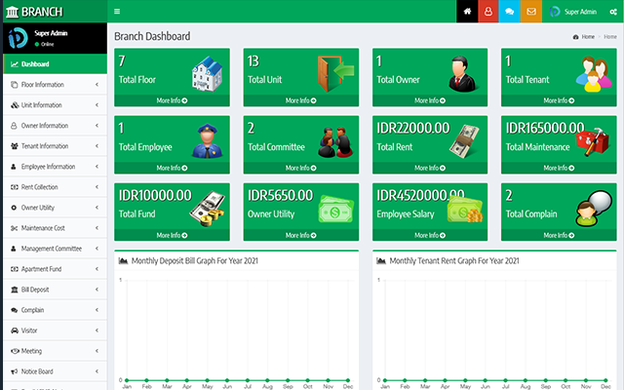Screen dimensions: 624x390
Task: Click the Branch Dashboard heading
Action: coord(152,36)
